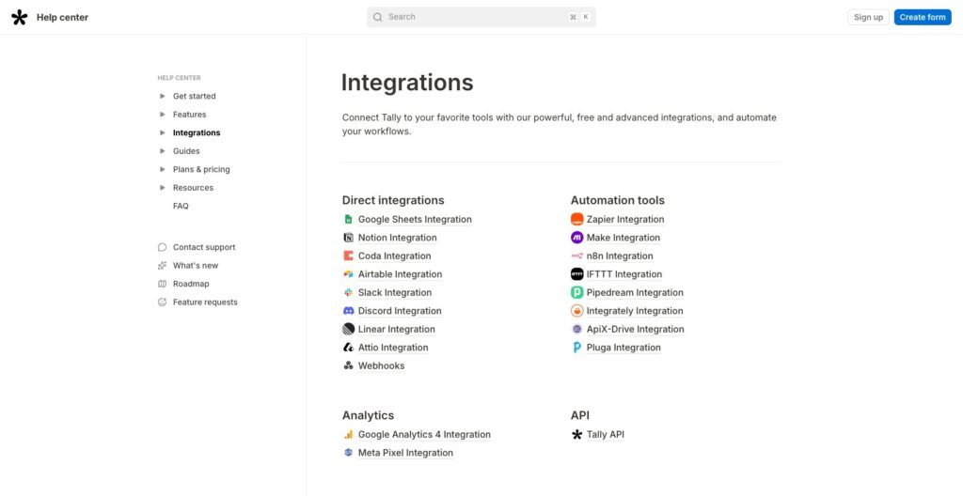Expand the Get started triangle
The image size is (963, 496).
click(162, 96)
